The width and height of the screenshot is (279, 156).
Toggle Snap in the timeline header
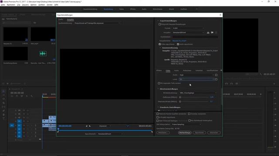pyautogui.click(x=17, y=96)
